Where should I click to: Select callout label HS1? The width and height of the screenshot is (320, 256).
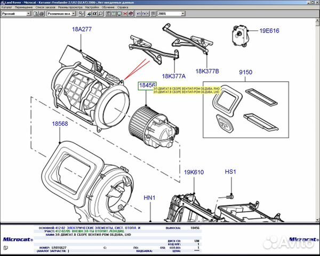point(230,172)
